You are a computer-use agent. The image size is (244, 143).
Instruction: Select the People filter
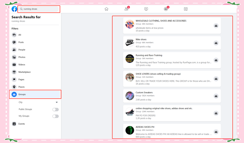pyautogui.click(x=35, y=50)
